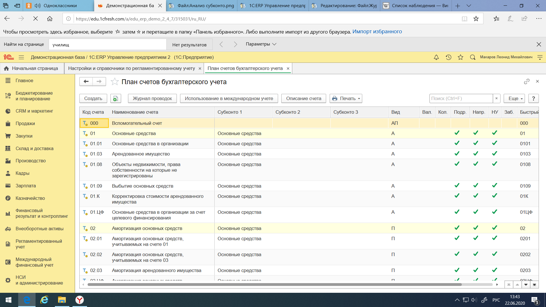Viewport: 546px width, 307px height.
Task: Open Windows action center notifications
Action: pyautogui.click(x=535, y=300)
